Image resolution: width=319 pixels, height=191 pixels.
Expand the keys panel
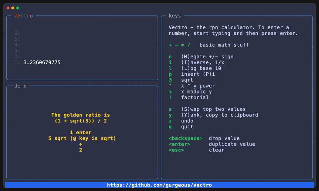[x=175, y=16]
